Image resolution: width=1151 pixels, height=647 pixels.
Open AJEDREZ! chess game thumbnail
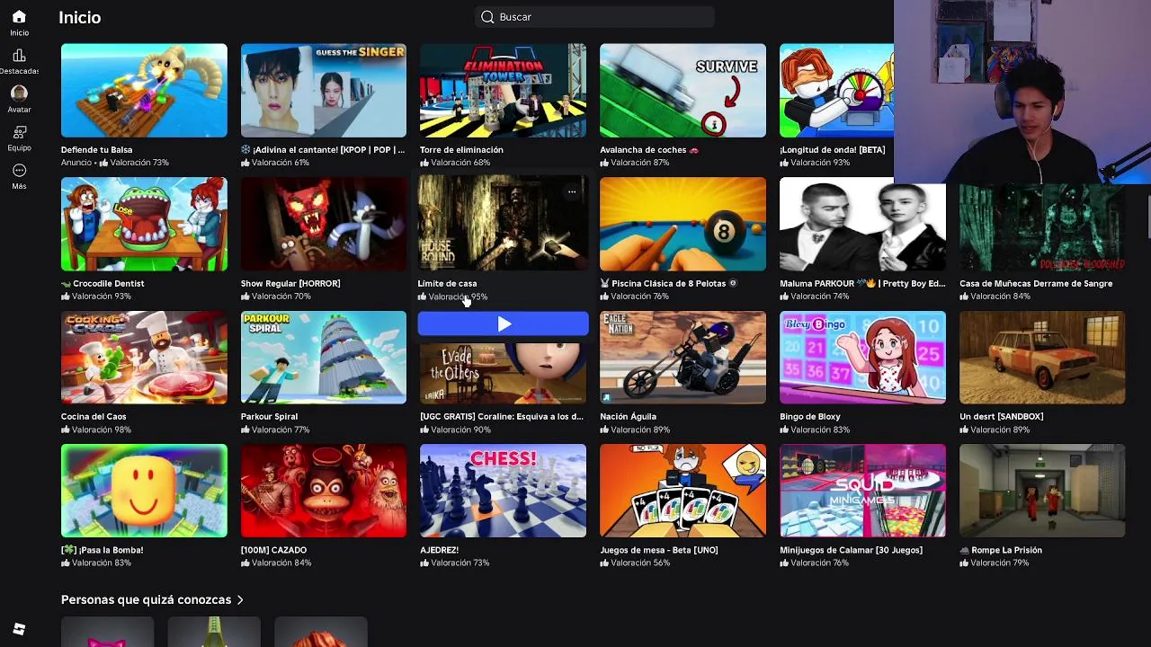coord(503,491)
